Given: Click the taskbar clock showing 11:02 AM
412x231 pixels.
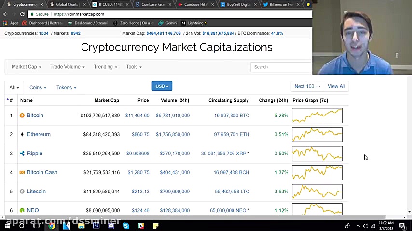Looking at the screenshot, I should tap(386, 226).
